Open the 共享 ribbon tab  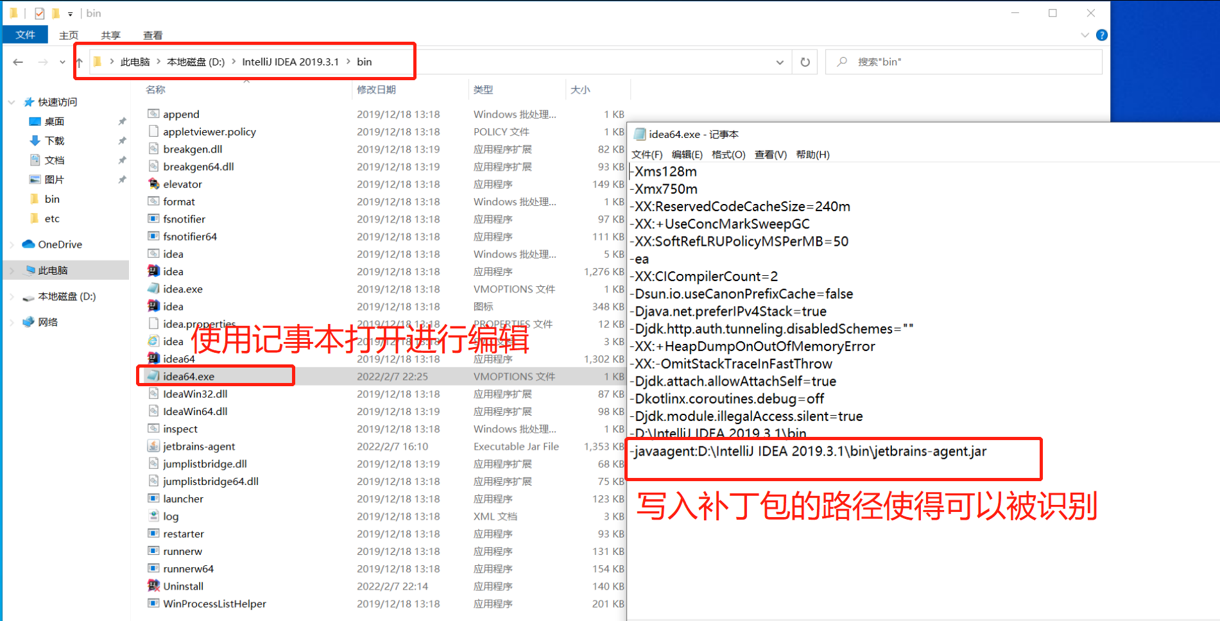pos(110,35)
